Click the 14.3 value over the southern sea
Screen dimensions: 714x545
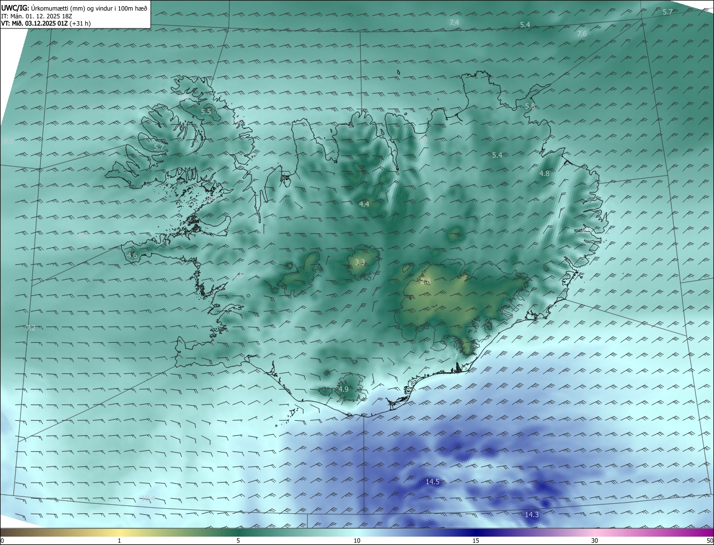tap(532, 514)
